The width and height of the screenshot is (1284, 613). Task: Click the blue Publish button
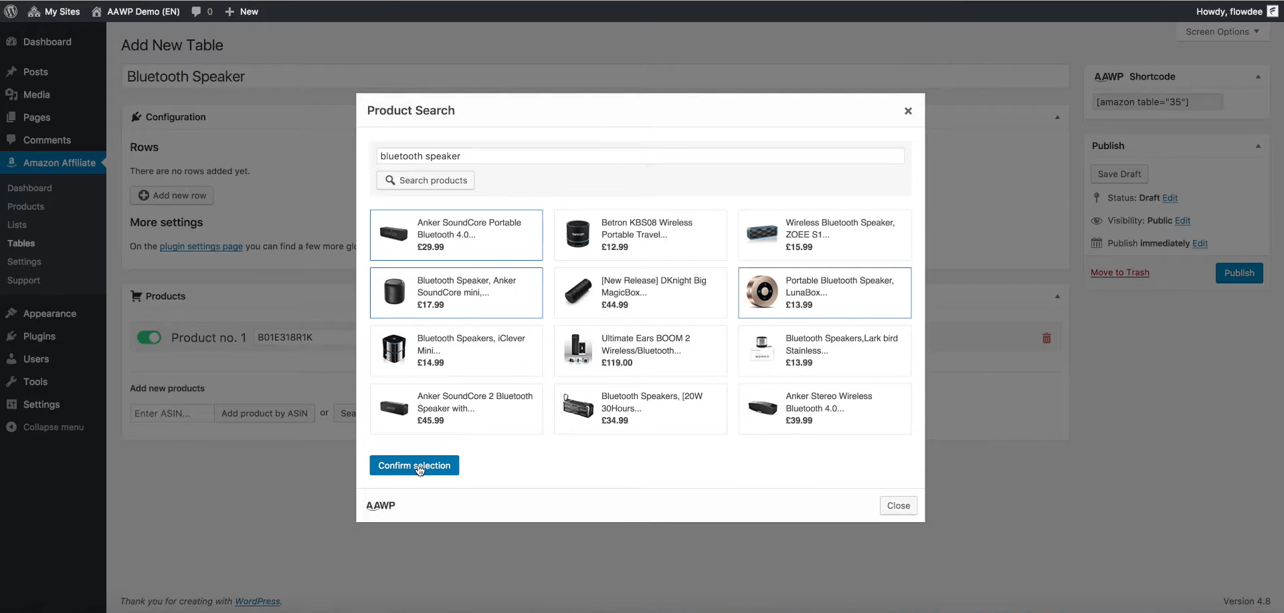[1239, 273]
